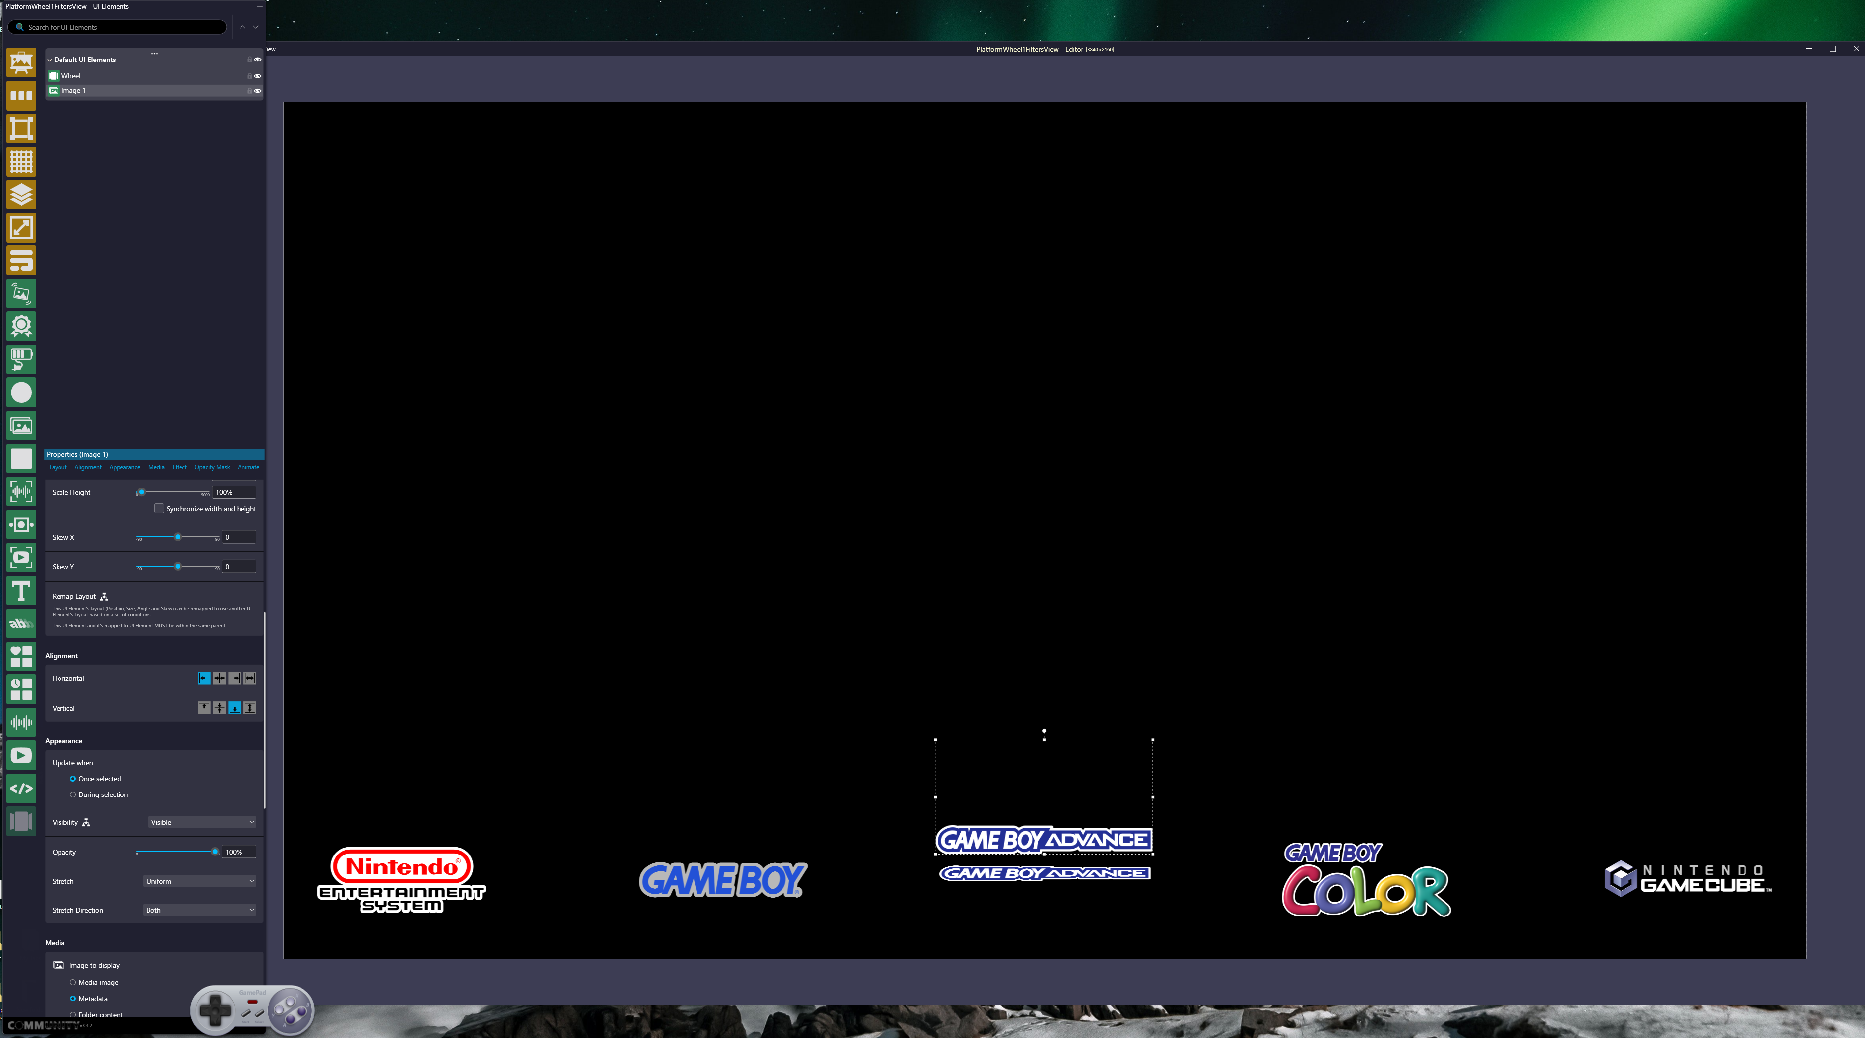
Task: Add an award badge element
Action: (21, 326)
